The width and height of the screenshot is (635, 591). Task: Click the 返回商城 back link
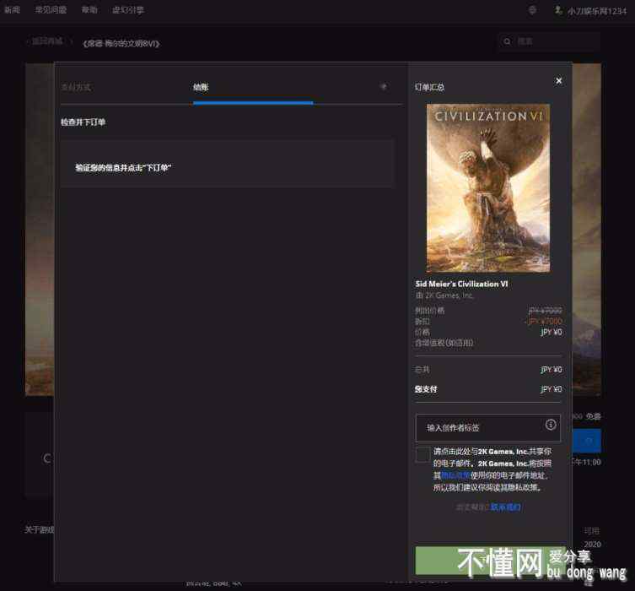pyautogui.click(x=46, y=42)
